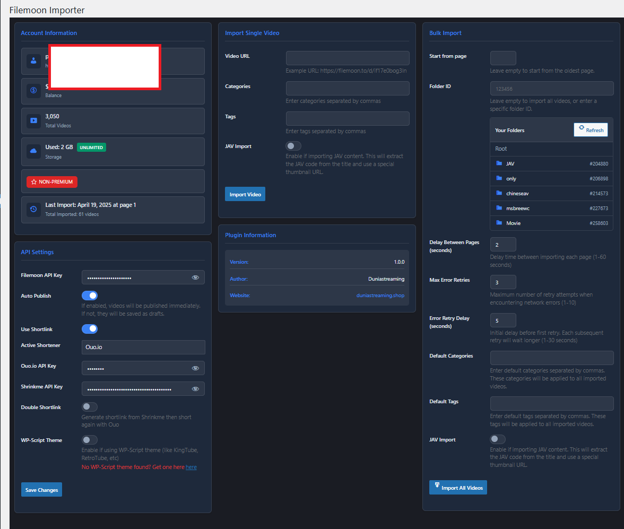Click the refresh arrows icon on Refresh button

582,129
